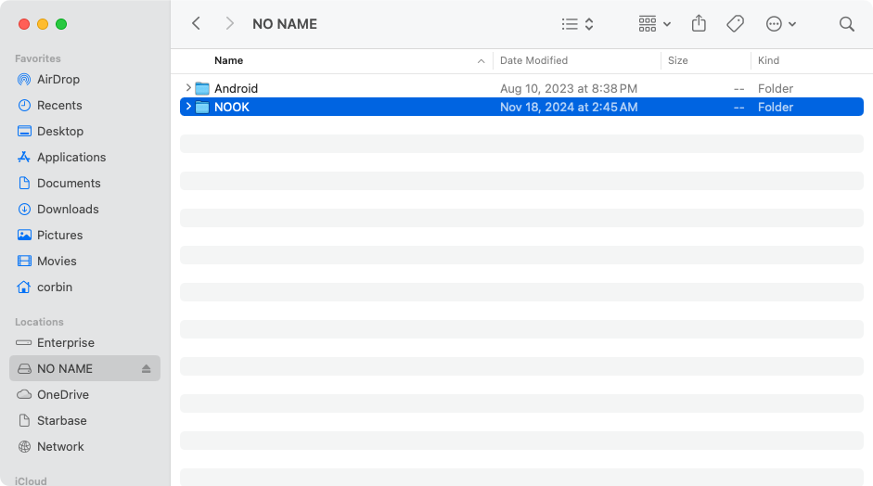
Task: Click the Edit Tags icon
Action: (x=735, y=24)
